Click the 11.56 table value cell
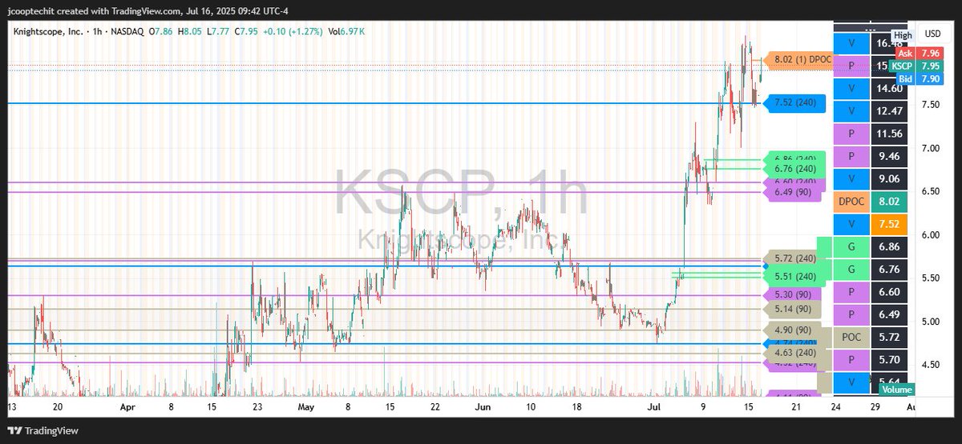 pos(890,134)
